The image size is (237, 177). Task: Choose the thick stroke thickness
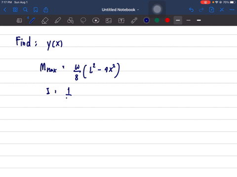pos(199,20)
